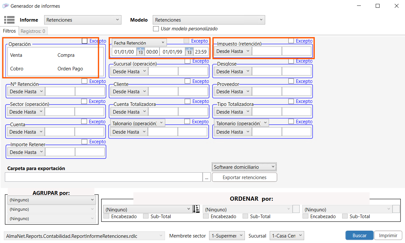Switch to the Registros: 0 tab
The width and height of the screenshot is (405, 243).
(33, 31)
